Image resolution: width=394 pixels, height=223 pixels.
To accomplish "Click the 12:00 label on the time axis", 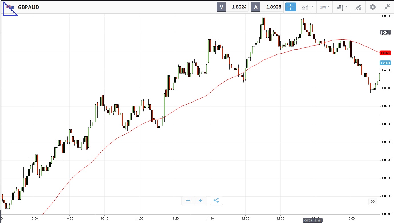I will [x=245, y=218].
